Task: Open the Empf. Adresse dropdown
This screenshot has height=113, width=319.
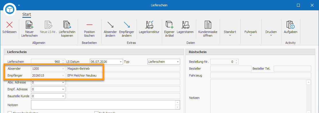Action: pos(63,89)
